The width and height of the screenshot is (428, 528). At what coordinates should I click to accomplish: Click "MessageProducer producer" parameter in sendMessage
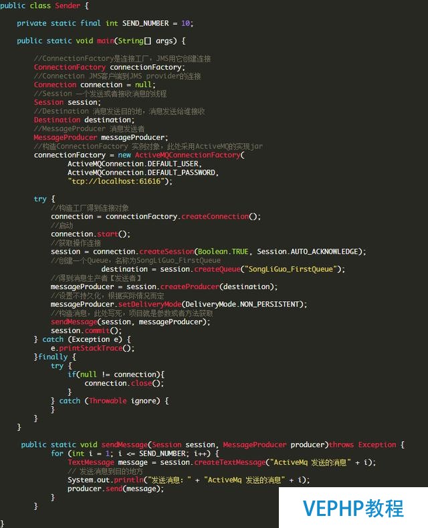pos(276,445)
